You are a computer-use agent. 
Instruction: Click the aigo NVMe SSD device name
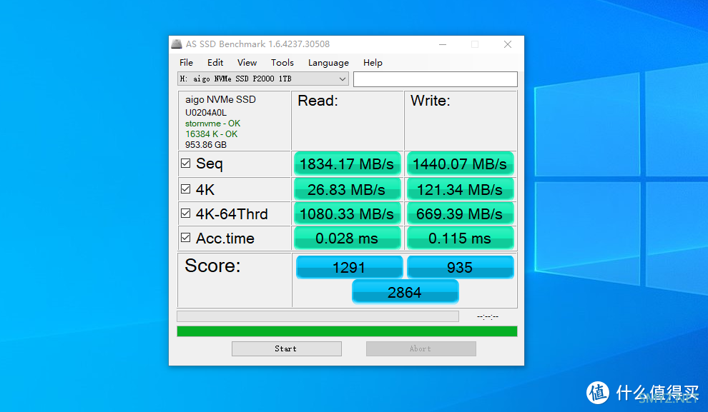[x=220, y=100]
